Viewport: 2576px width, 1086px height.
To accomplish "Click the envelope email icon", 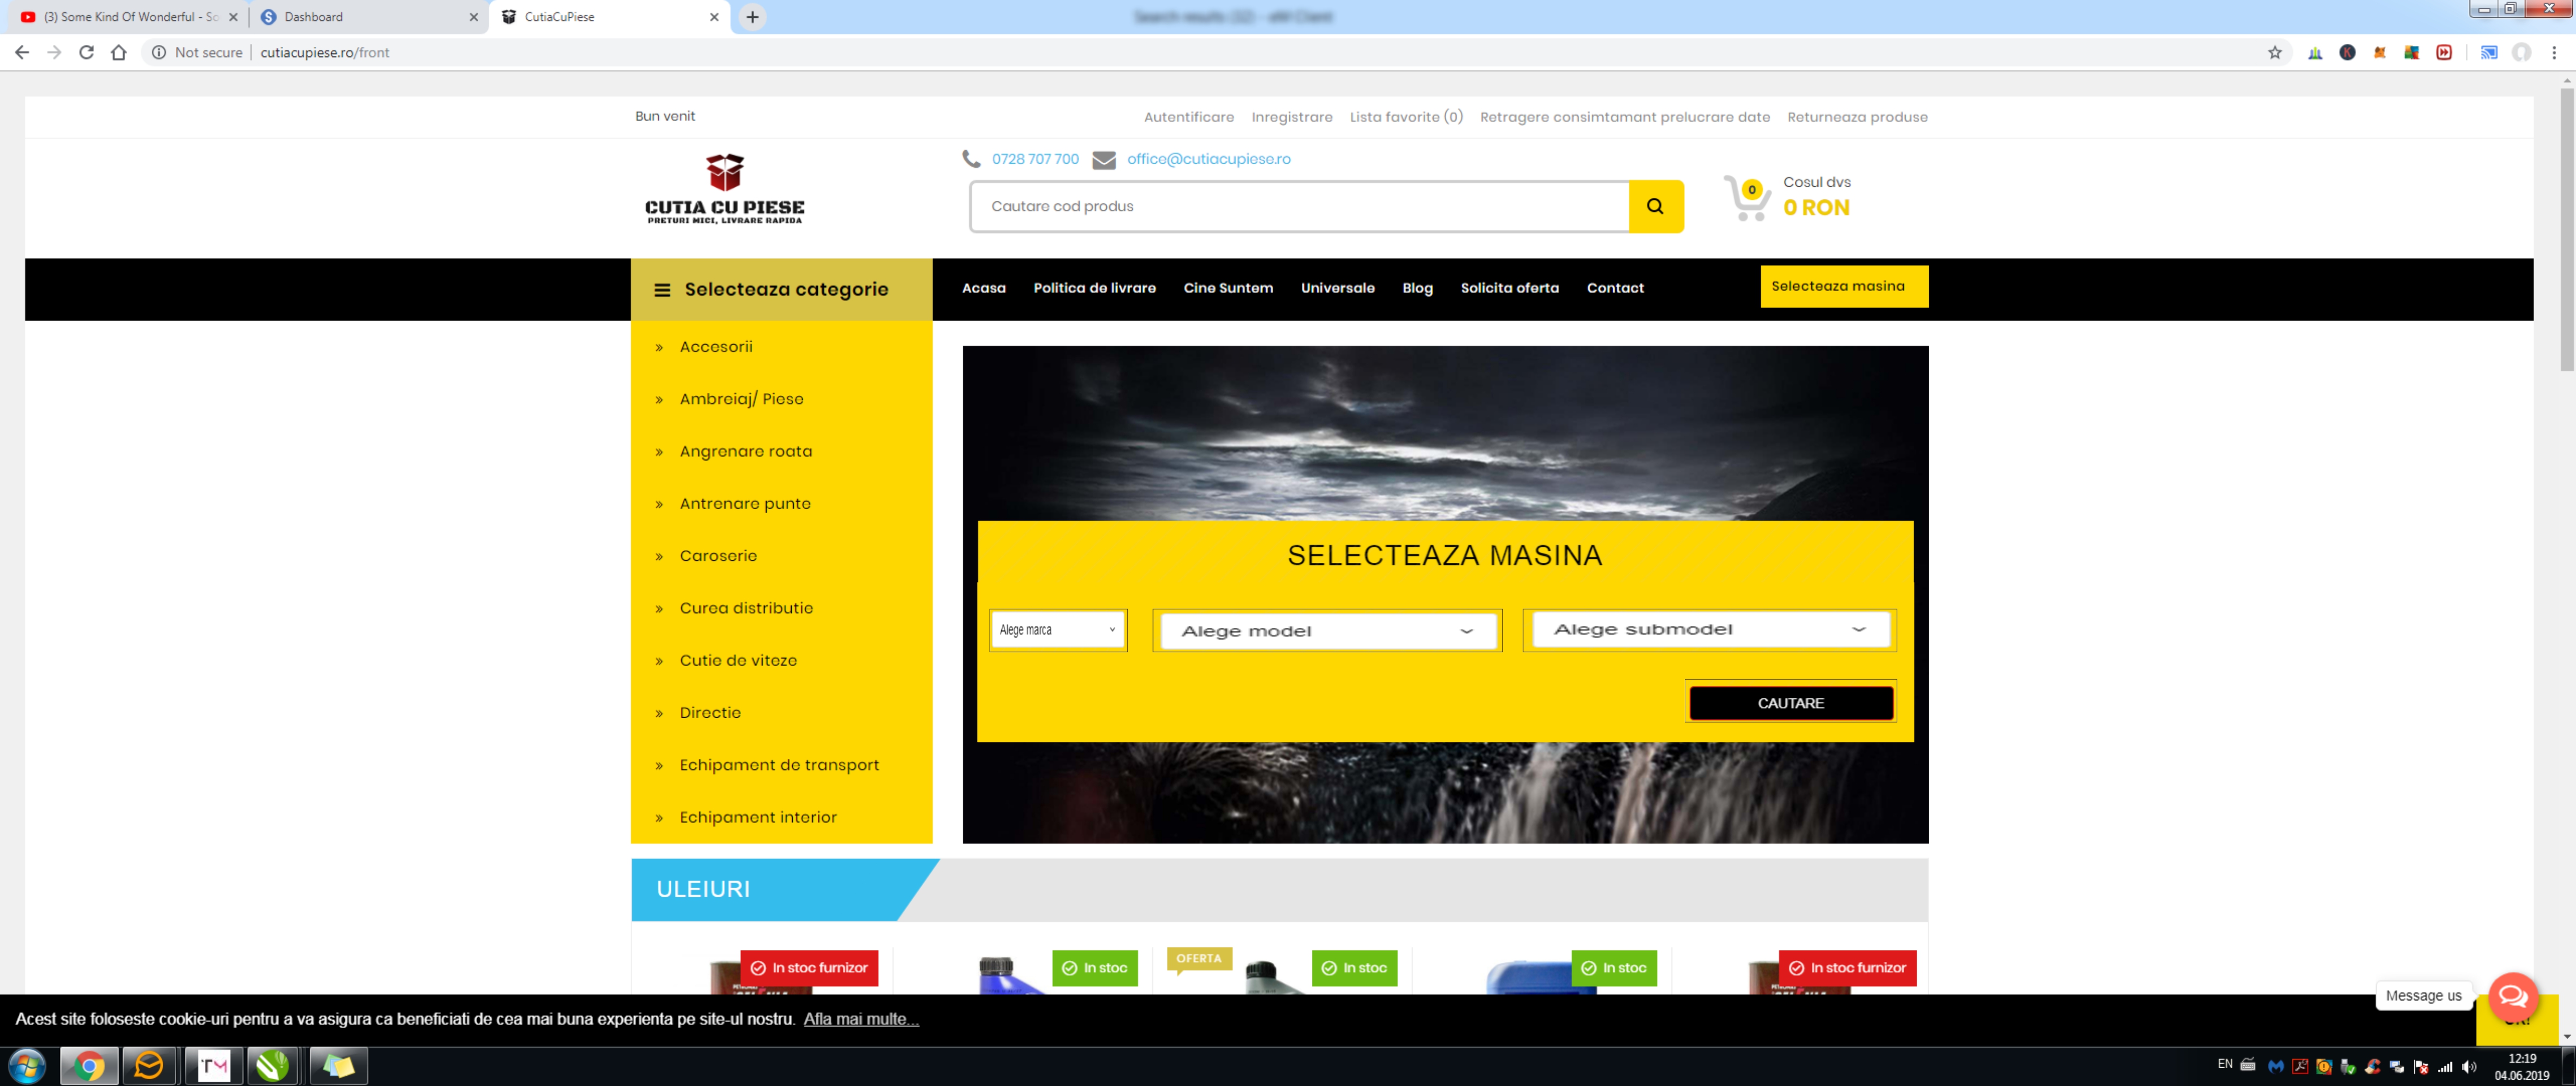I will [x=1104, y=160].
